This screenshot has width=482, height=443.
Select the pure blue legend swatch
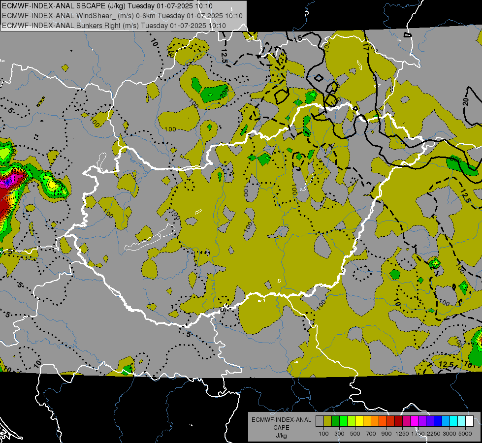click(x=438, y=421)
